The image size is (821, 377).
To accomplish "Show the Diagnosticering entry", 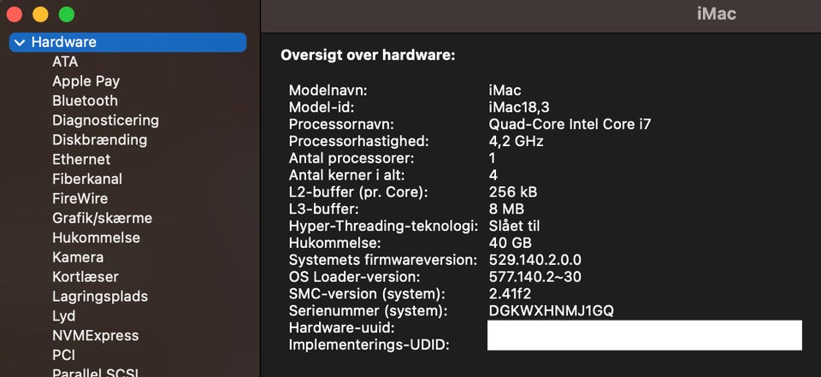I will click(105, 121).
